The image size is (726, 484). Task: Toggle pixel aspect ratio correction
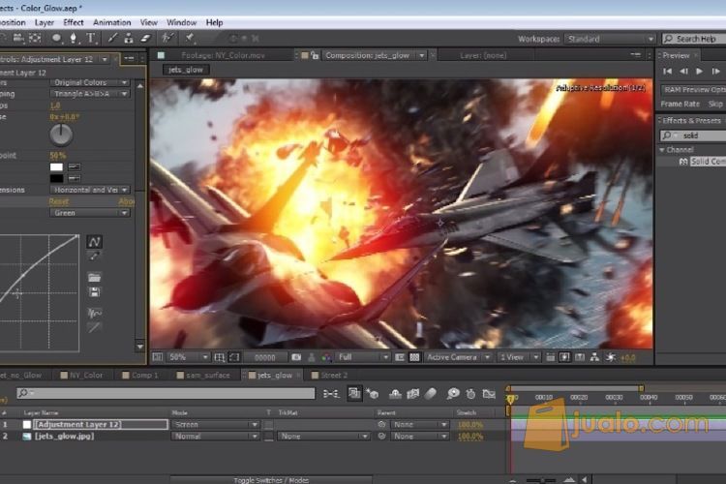[x=550, y=357]
